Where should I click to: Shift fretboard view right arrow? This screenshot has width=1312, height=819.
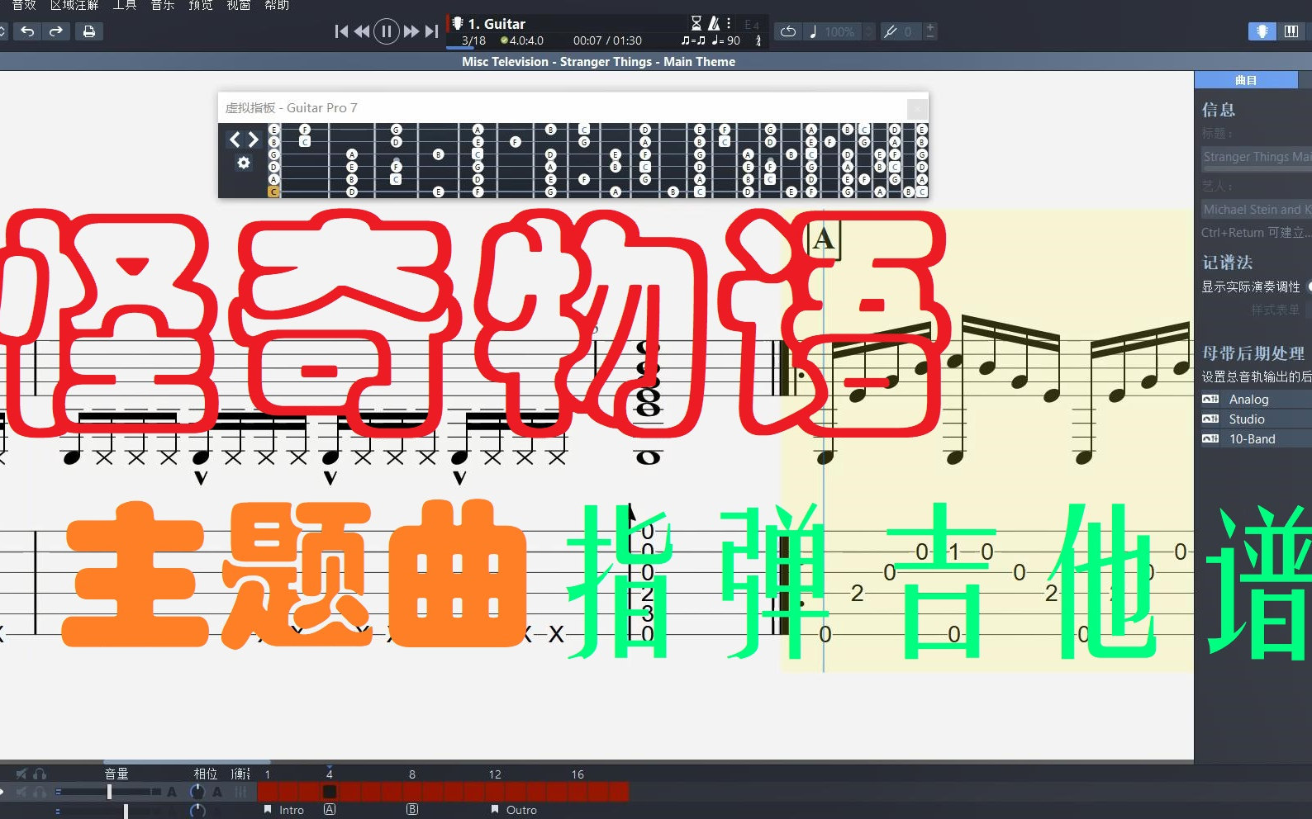(x=253, y=140)
